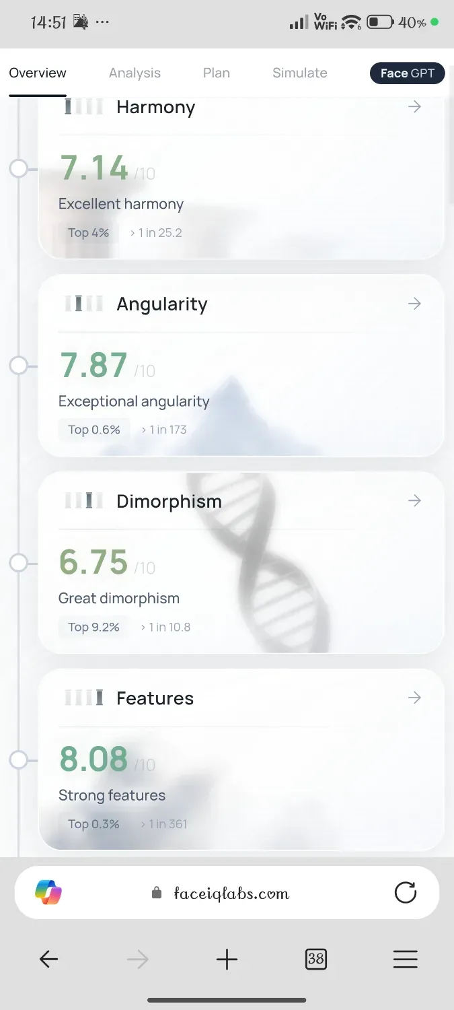The image size is (454, 1010).
Task: Click the Top 0.3% features badge
Action: (93, 823)
